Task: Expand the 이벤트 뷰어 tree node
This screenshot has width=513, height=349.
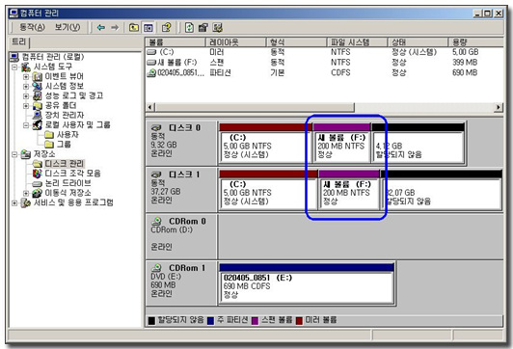Action: click(x=26, y=77)
